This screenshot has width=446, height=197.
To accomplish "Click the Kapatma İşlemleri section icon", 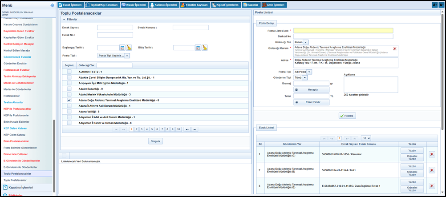I will (5, 187).
